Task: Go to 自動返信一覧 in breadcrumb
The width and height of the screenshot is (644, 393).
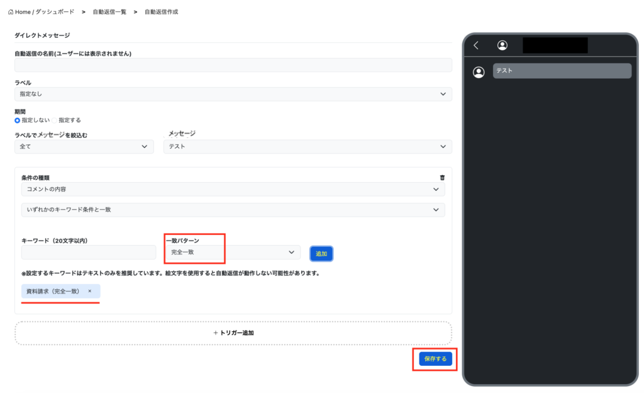Action: coord(109,12)
